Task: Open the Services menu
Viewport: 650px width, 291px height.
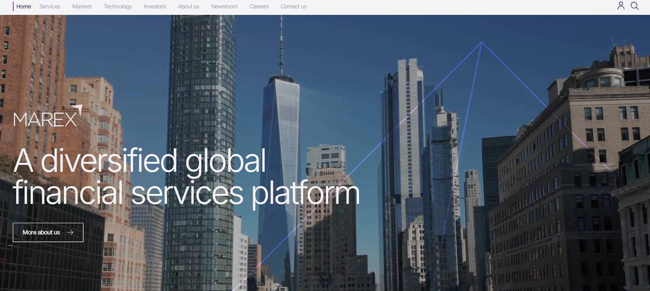Action: pyautogui.click(x=50, y=7)
